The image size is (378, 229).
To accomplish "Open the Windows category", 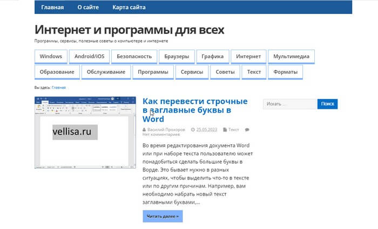I will coord(51,56).
